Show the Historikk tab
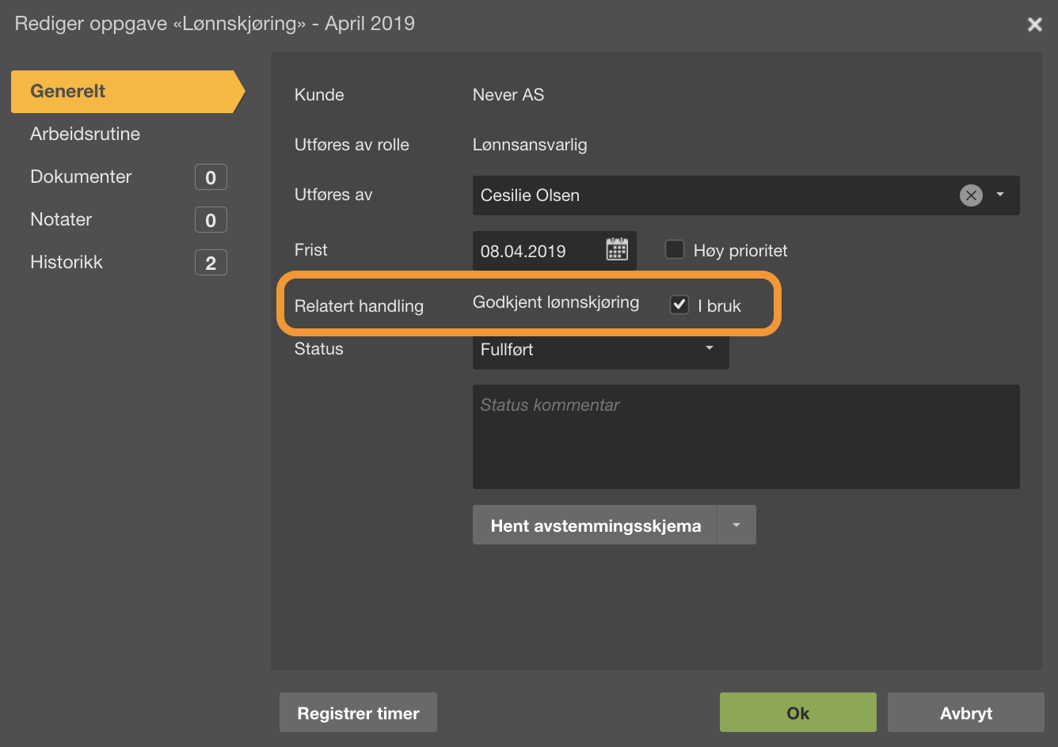Image resolution: width=1058 pixels, height=747 pixels. [x=67, y=262]
